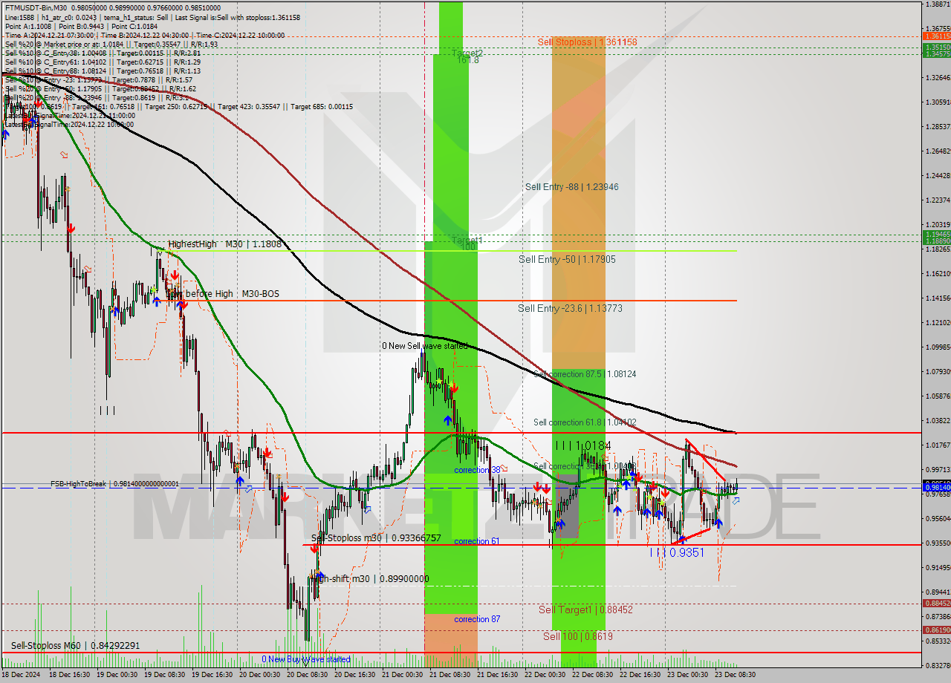Select the 'Line:1588 | h1_atr_c0: 0.0243' info line
The width and height of the screenshot is (951, 683).
[51, 16]
